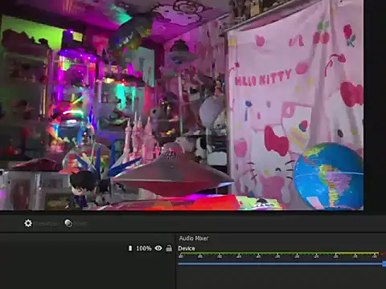The height and width of the screenshot is (289, 386).
Task: Toggle the source lock icon
Action: coord(169,248)
